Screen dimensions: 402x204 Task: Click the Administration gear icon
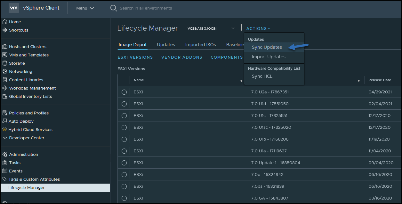coord(5,154)
